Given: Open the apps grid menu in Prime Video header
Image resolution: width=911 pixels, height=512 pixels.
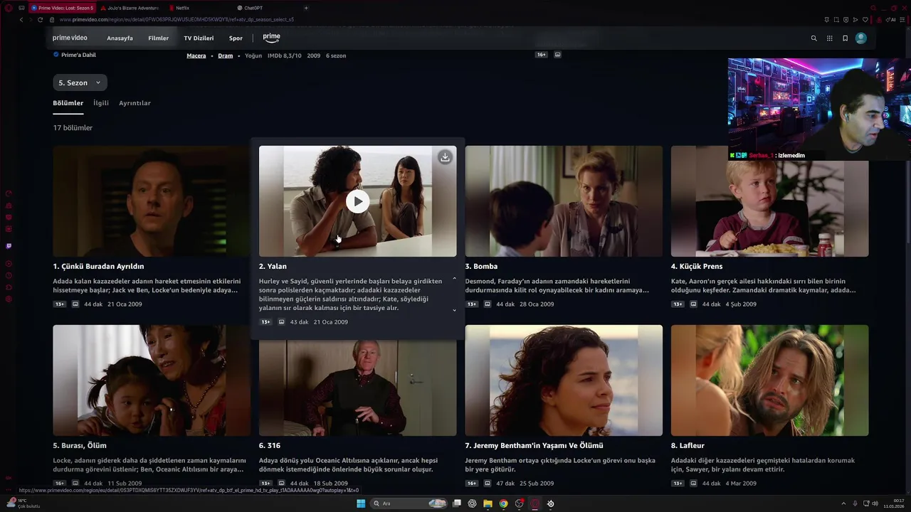Looking at the screenshot, I should (x=830, y=38).
